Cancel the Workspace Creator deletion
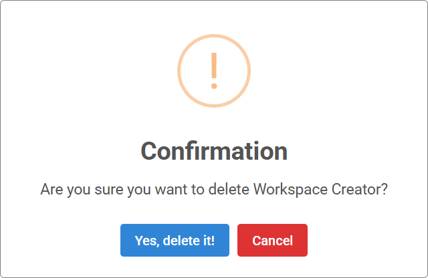Viewport: 428px width, 278px height. tap(272, 240)
